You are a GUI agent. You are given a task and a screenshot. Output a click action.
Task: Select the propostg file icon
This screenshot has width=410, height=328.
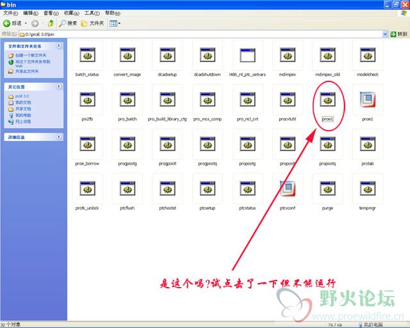(x=247, y=144)
